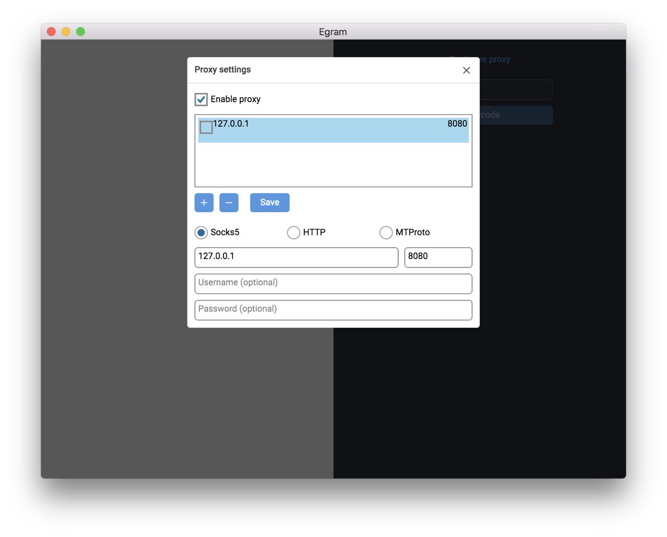The image size is (667, 537).
Task: Toggle the Enable proxy checkbox
Action: (201, 99)
